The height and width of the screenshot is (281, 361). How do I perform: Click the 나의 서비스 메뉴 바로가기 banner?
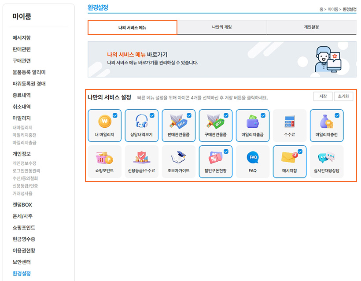(x=222, y=59)
